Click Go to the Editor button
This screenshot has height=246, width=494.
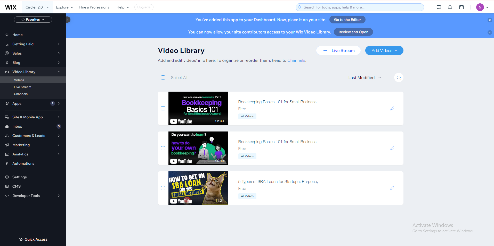(x=347, y=20)
